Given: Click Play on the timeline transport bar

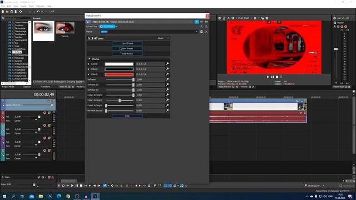Looking at the screenshot, I should [72, 186].
